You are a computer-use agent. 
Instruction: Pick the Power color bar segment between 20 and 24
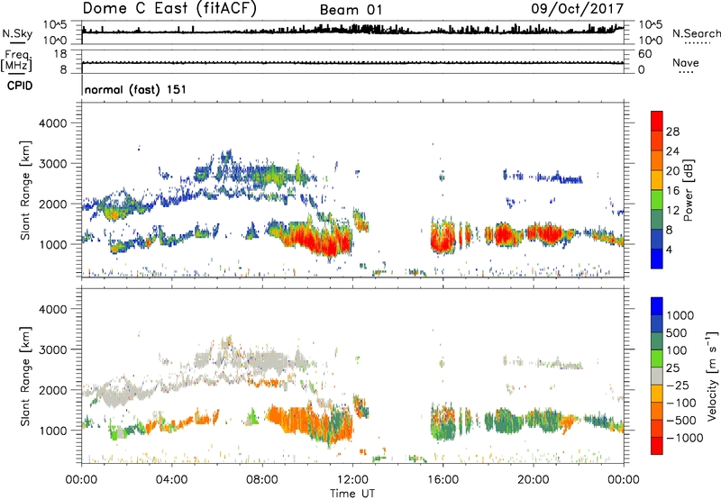coord(657,160)
